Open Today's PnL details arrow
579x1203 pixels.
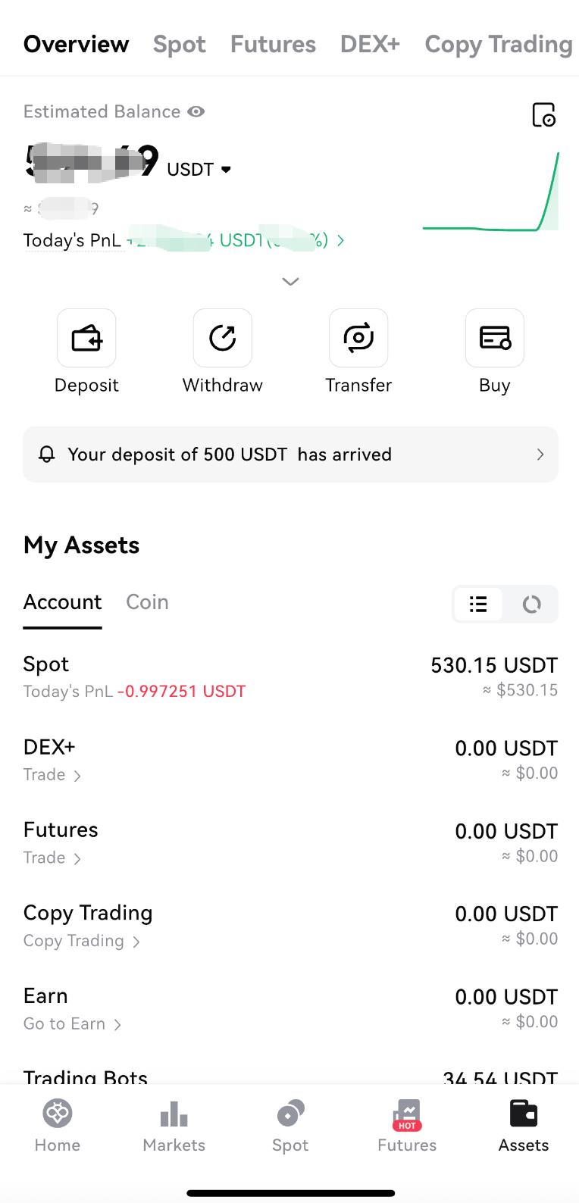[340, 240]
